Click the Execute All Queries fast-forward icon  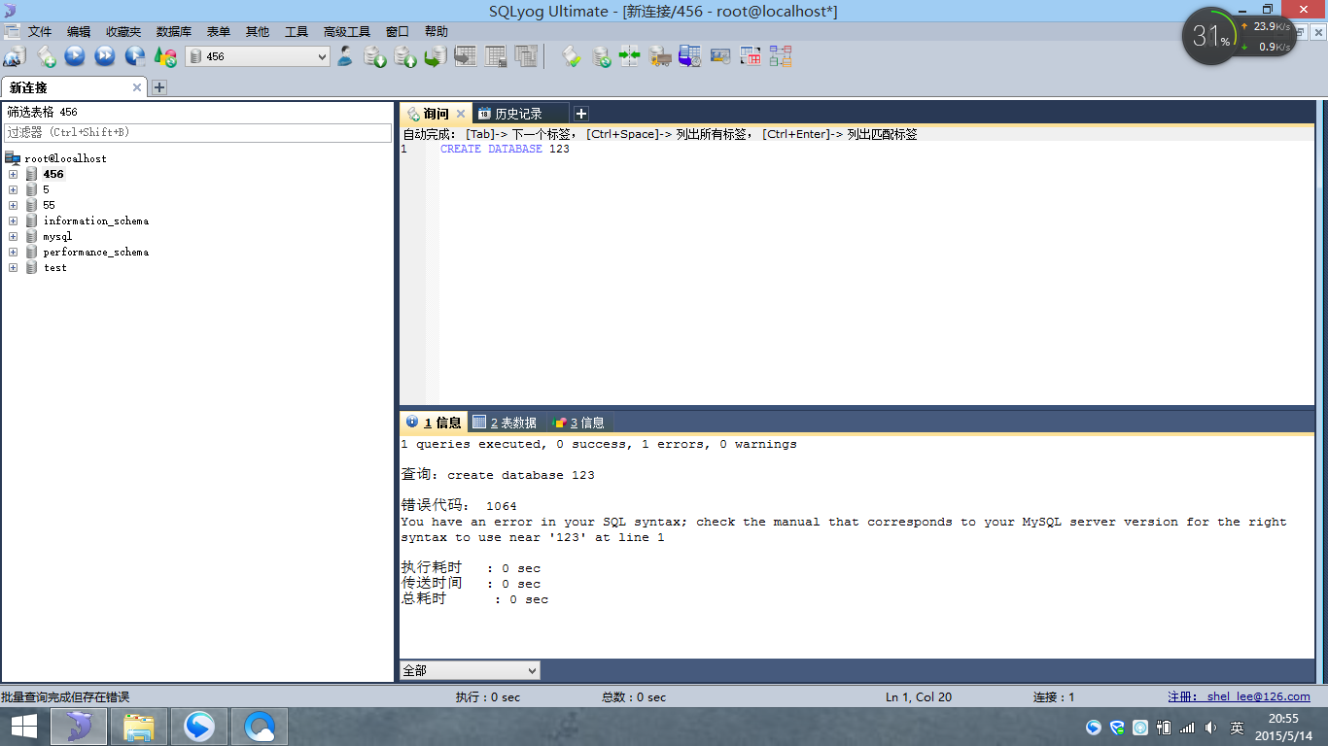pos(105,56)
